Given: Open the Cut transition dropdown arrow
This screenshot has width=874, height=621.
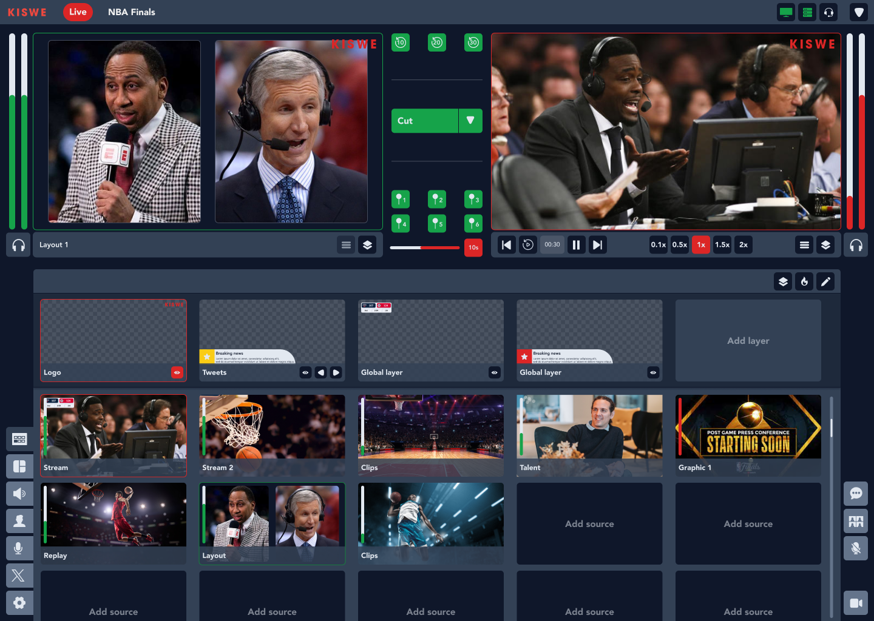Looking at the screenshot, I should pyautogui.click(x=470, y=121).
